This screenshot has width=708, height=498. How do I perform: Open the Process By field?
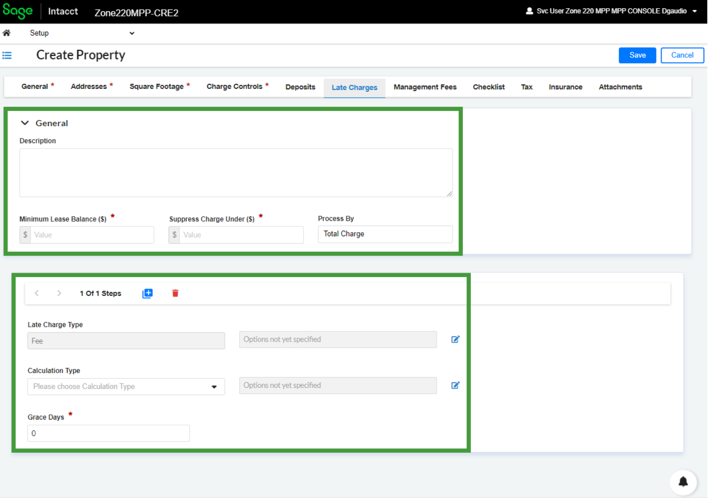click(385, 234)
